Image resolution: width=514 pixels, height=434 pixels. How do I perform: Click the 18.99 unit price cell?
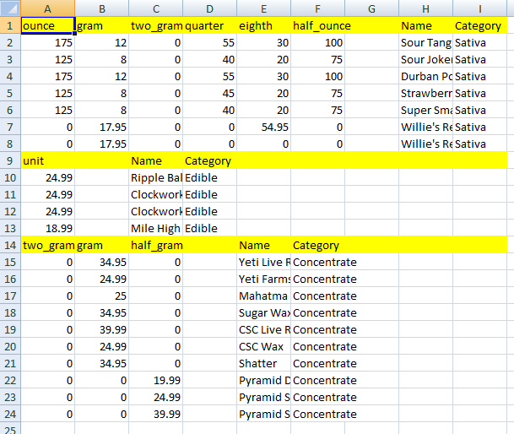tap(48, 228)
